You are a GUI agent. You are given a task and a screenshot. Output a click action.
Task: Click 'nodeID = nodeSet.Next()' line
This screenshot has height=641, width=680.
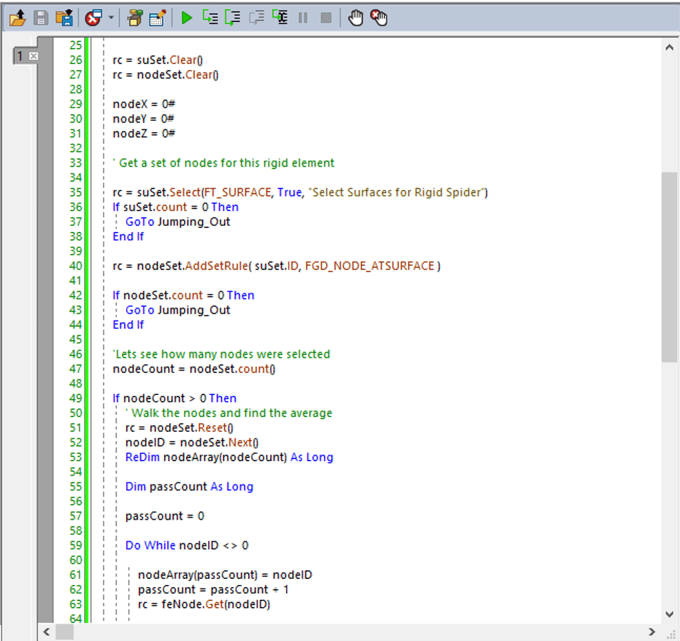point(192,442)
